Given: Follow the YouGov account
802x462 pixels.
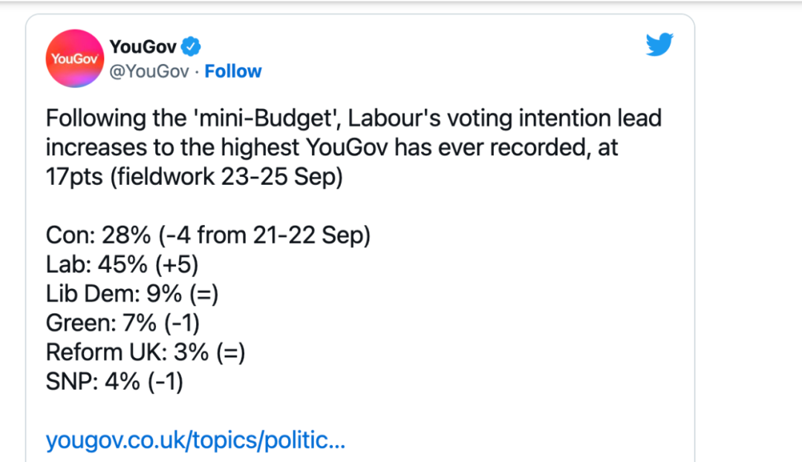Looking at the screenshot, I should (232, 71).
